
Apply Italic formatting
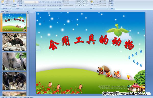pyautogui.click(x=28, y=6)
